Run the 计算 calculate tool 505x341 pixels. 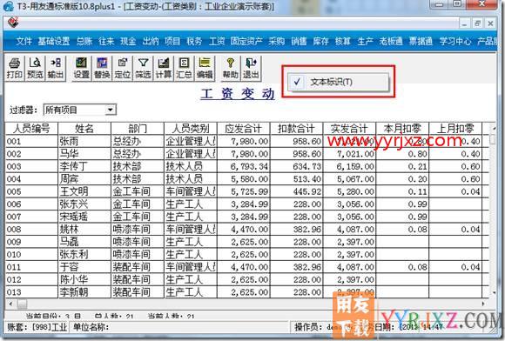point(164,68)
